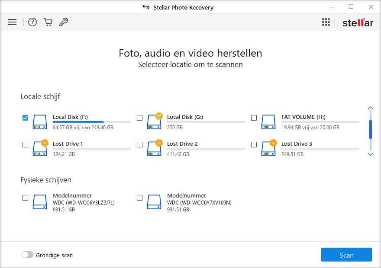The width and height of the screenshot is (381, 268).
Task: Click the drive list scrollbar thumb
Action: 370,129
